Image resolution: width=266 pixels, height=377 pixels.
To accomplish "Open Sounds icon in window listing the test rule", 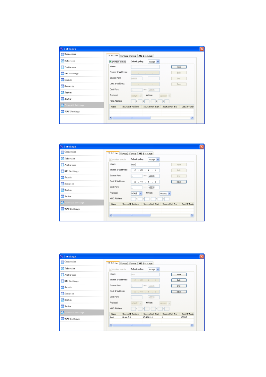I will 63,287.
